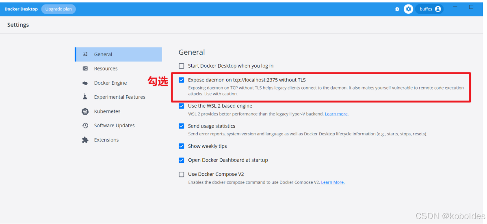The width and height of the screenshot is (487, 224).
Task: Uncheck Expose daemon on tcp://localhost:2375 checkbox
Action: click(x=182, y=80)
